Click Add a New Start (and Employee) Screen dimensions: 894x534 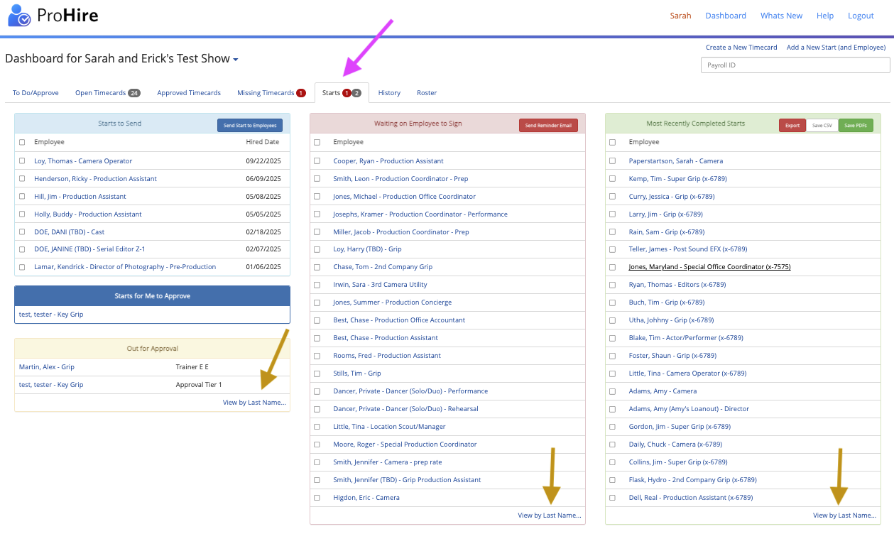click(x=836, y=48)
